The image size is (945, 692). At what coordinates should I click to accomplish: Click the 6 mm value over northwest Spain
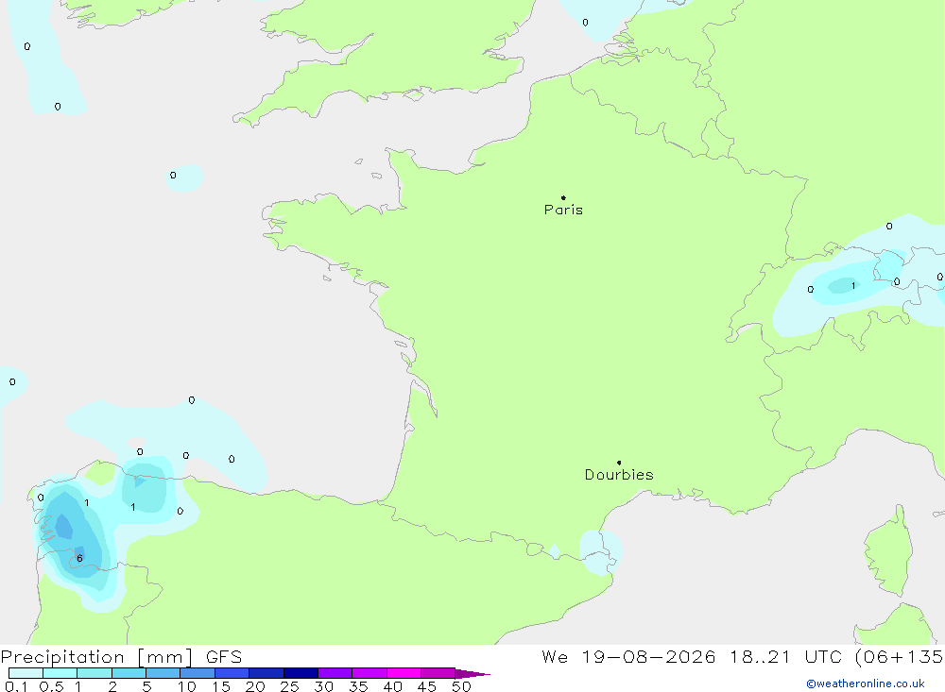tap(79, 558)
